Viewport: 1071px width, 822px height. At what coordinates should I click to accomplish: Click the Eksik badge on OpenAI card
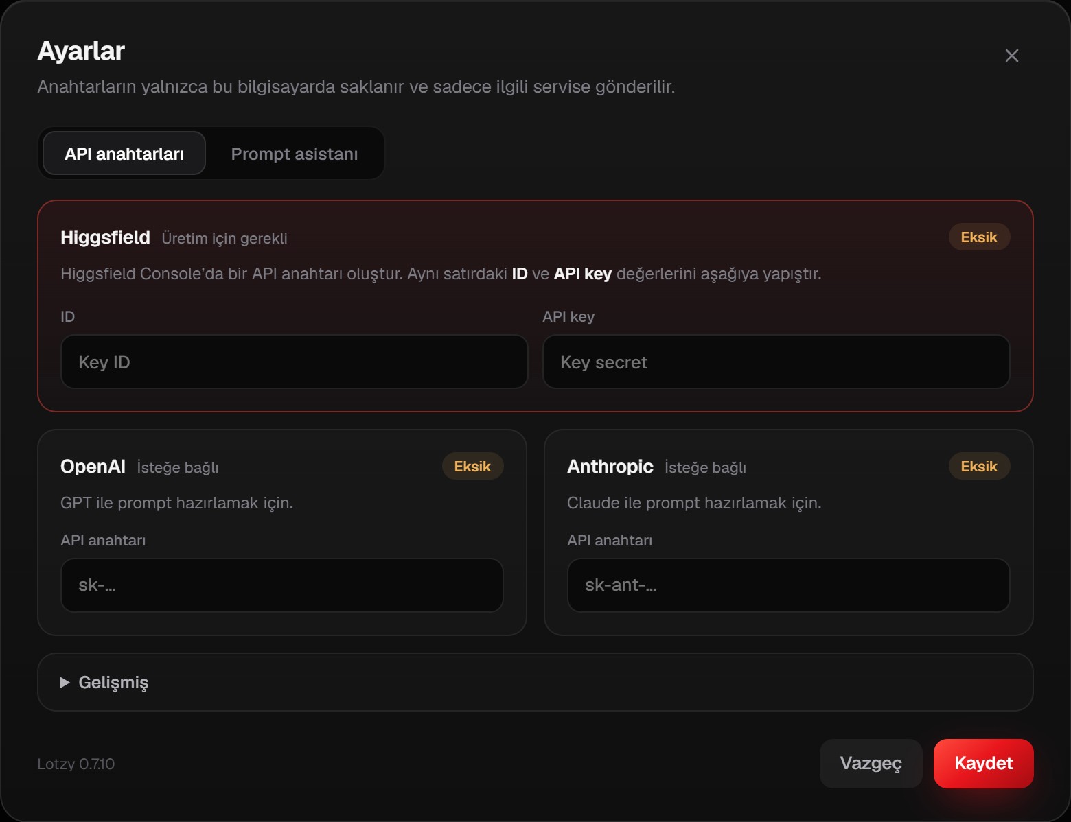(x=472, y=467)
